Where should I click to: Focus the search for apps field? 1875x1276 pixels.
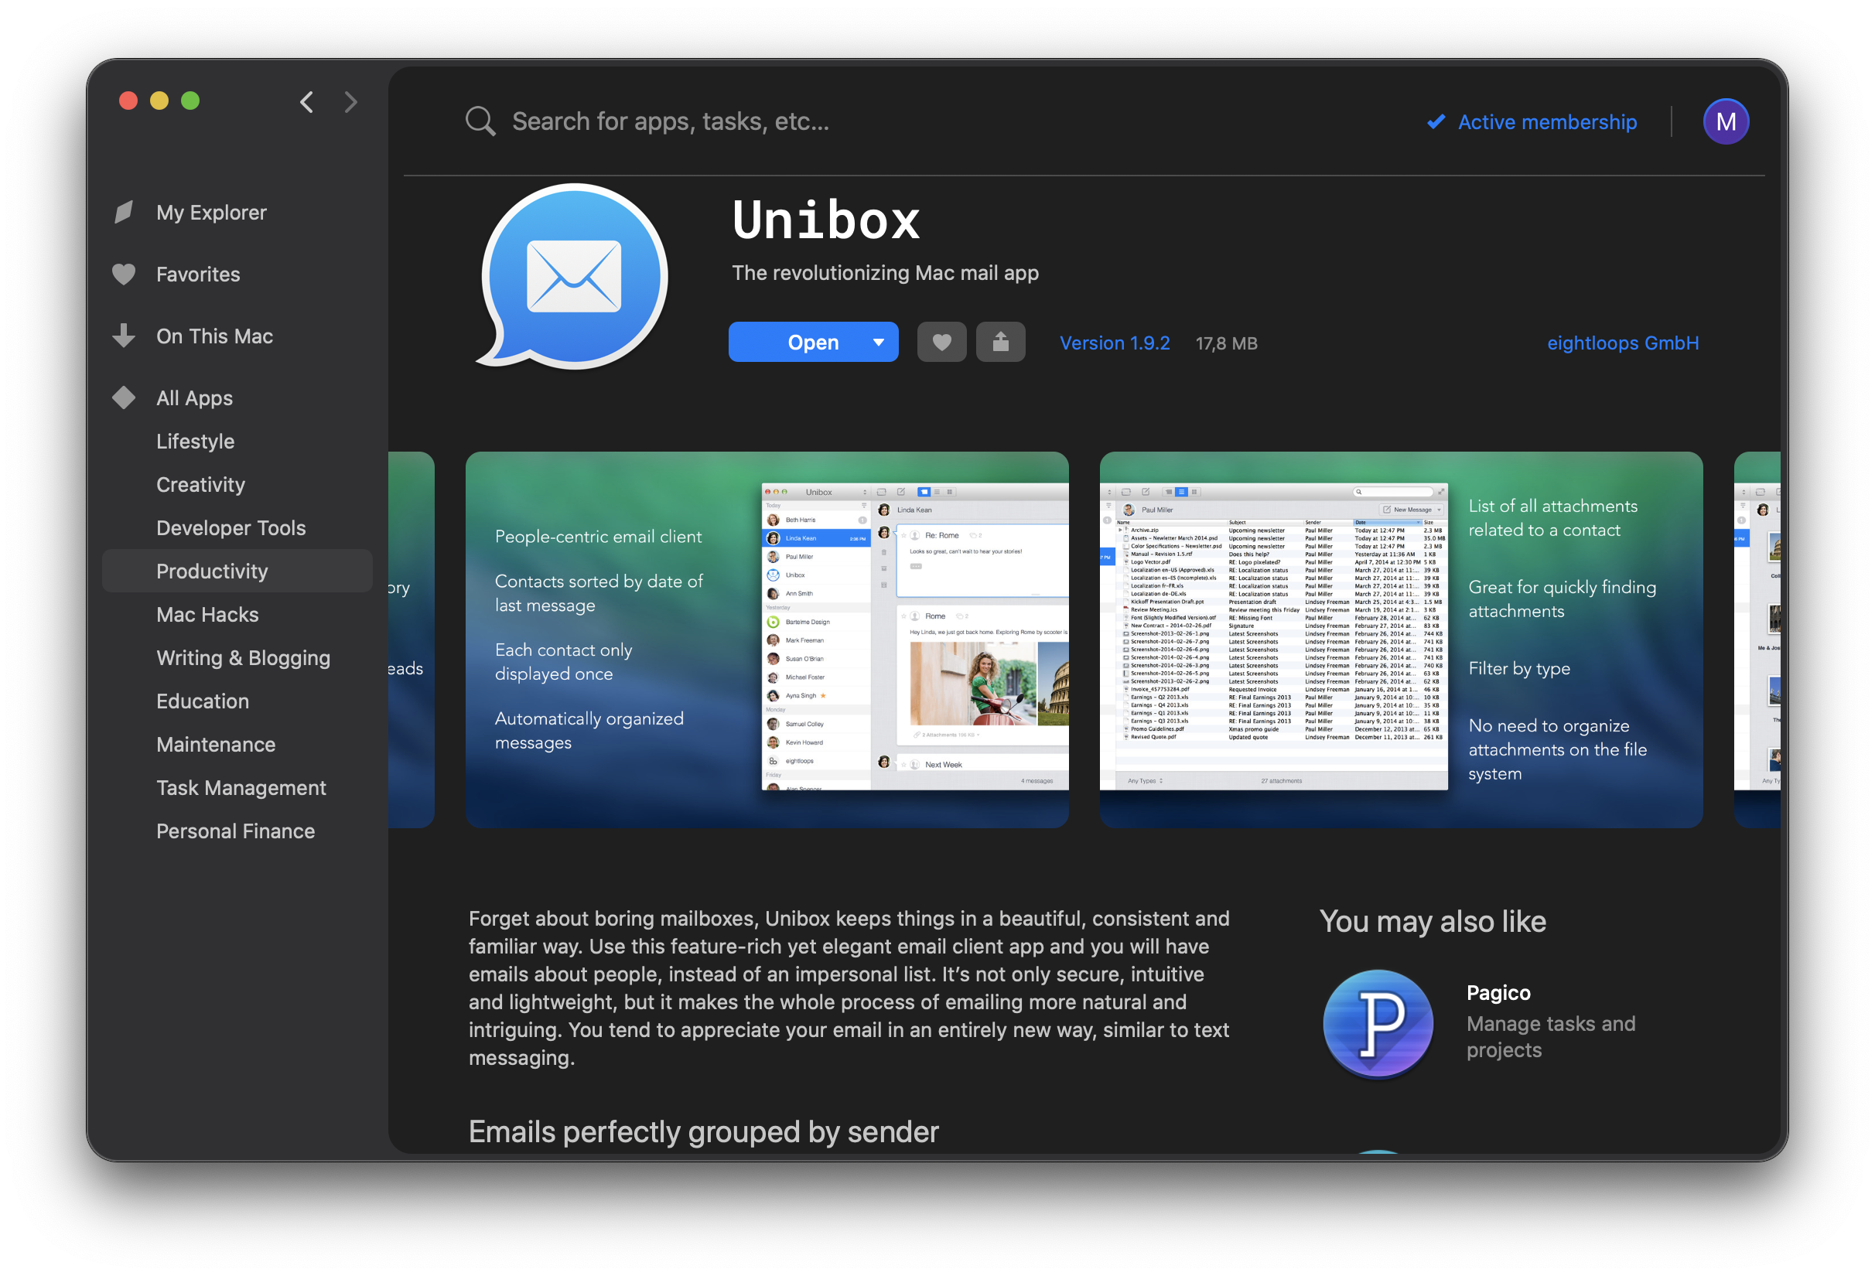tap(670, 121)
